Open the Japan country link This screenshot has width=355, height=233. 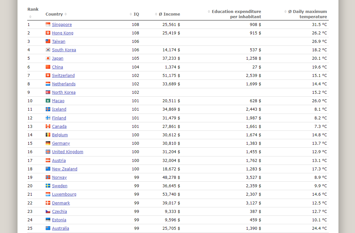point(58,58)
